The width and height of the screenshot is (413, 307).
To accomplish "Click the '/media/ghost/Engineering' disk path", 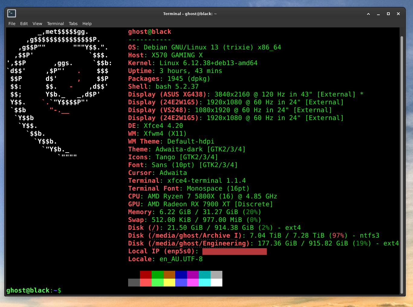I will pyautogui.click(x=199, y=243).
